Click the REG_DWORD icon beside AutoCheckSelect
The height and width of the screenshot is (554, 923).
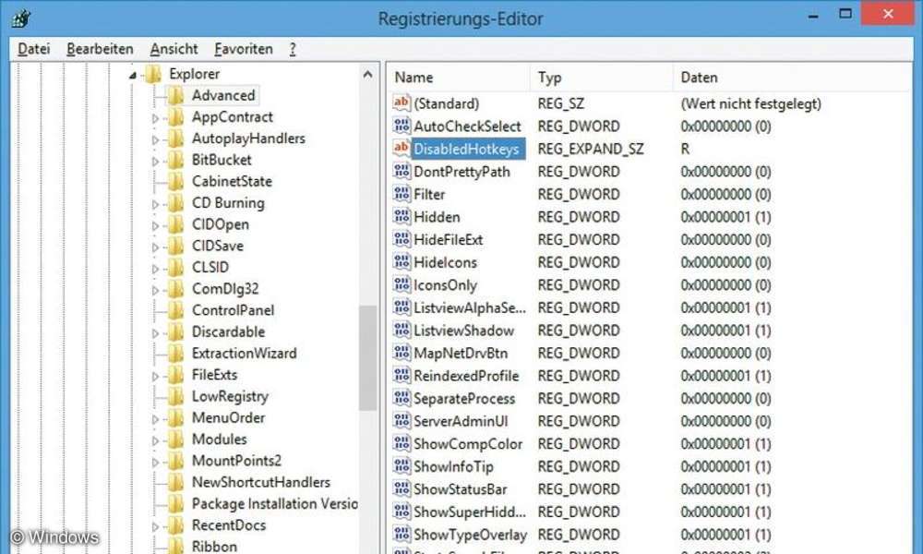tap(402, 126)
